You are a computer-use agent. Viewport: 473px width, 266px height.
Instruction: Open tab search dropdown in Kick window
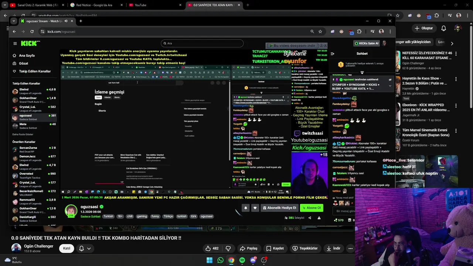point(14,21)
